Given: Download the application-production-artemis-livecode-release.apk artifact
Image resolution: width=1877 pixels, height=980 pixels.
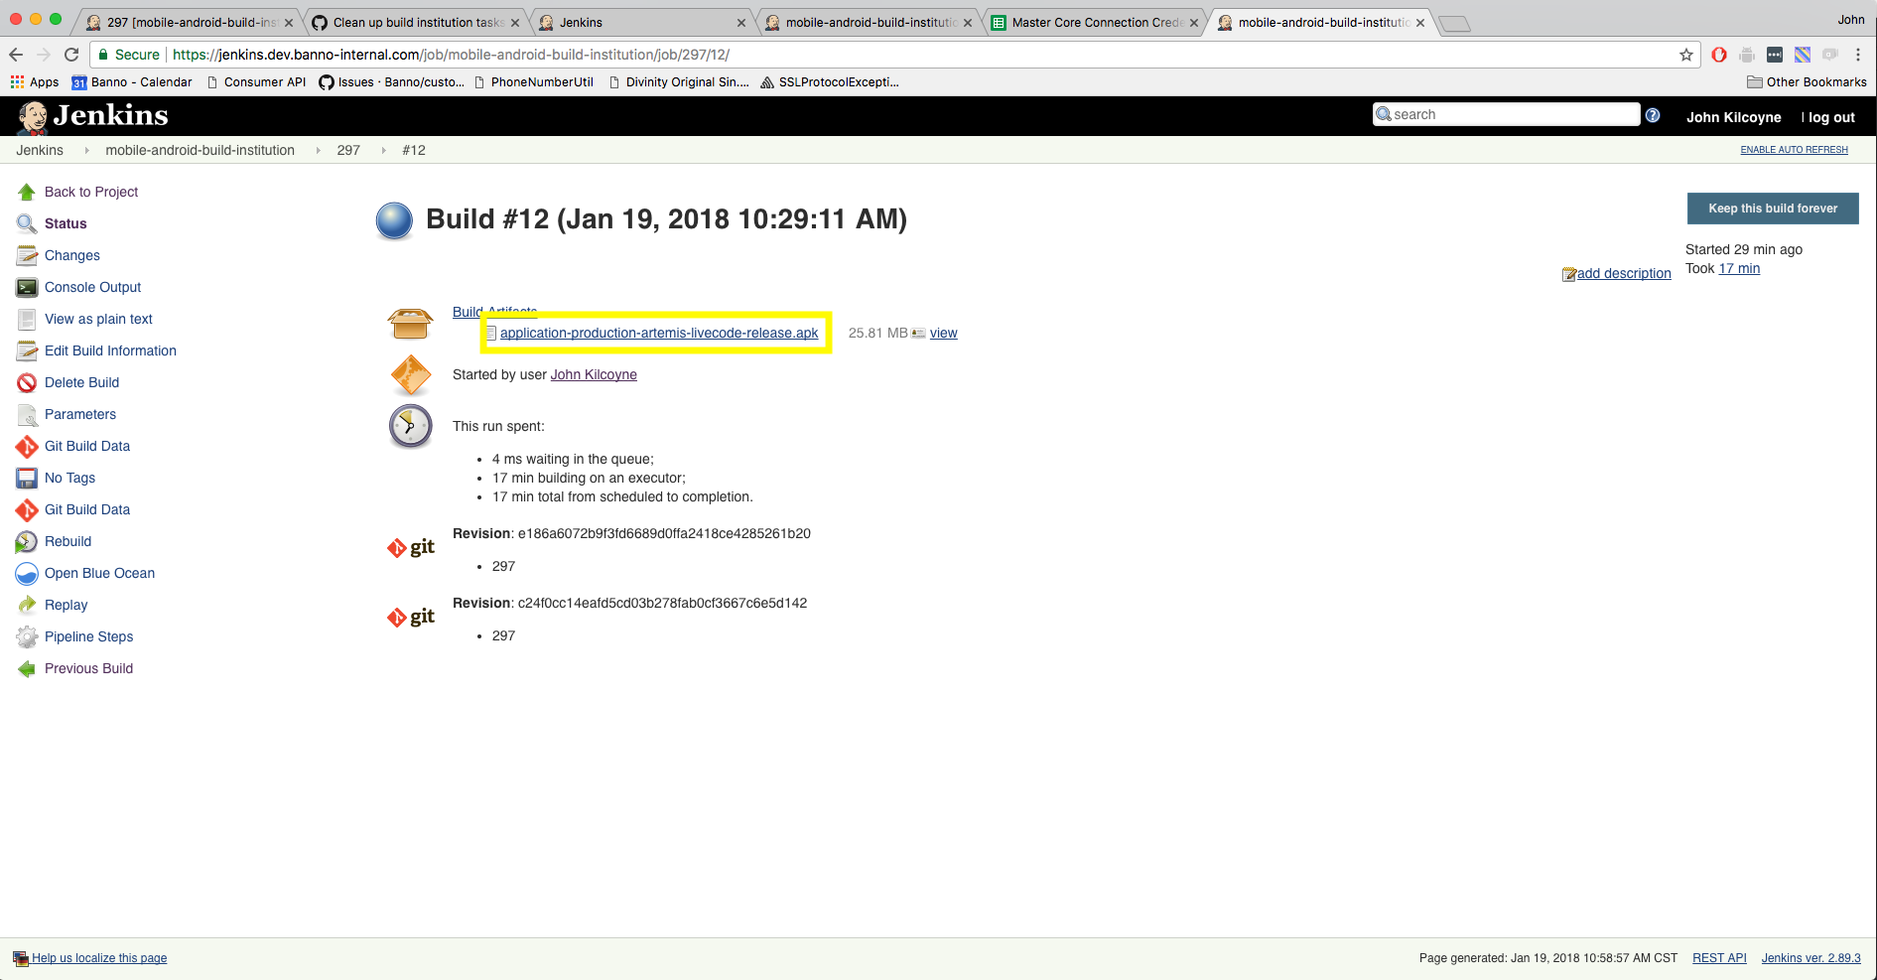Looking at the screenshot, I should click(x=659, y=333).
